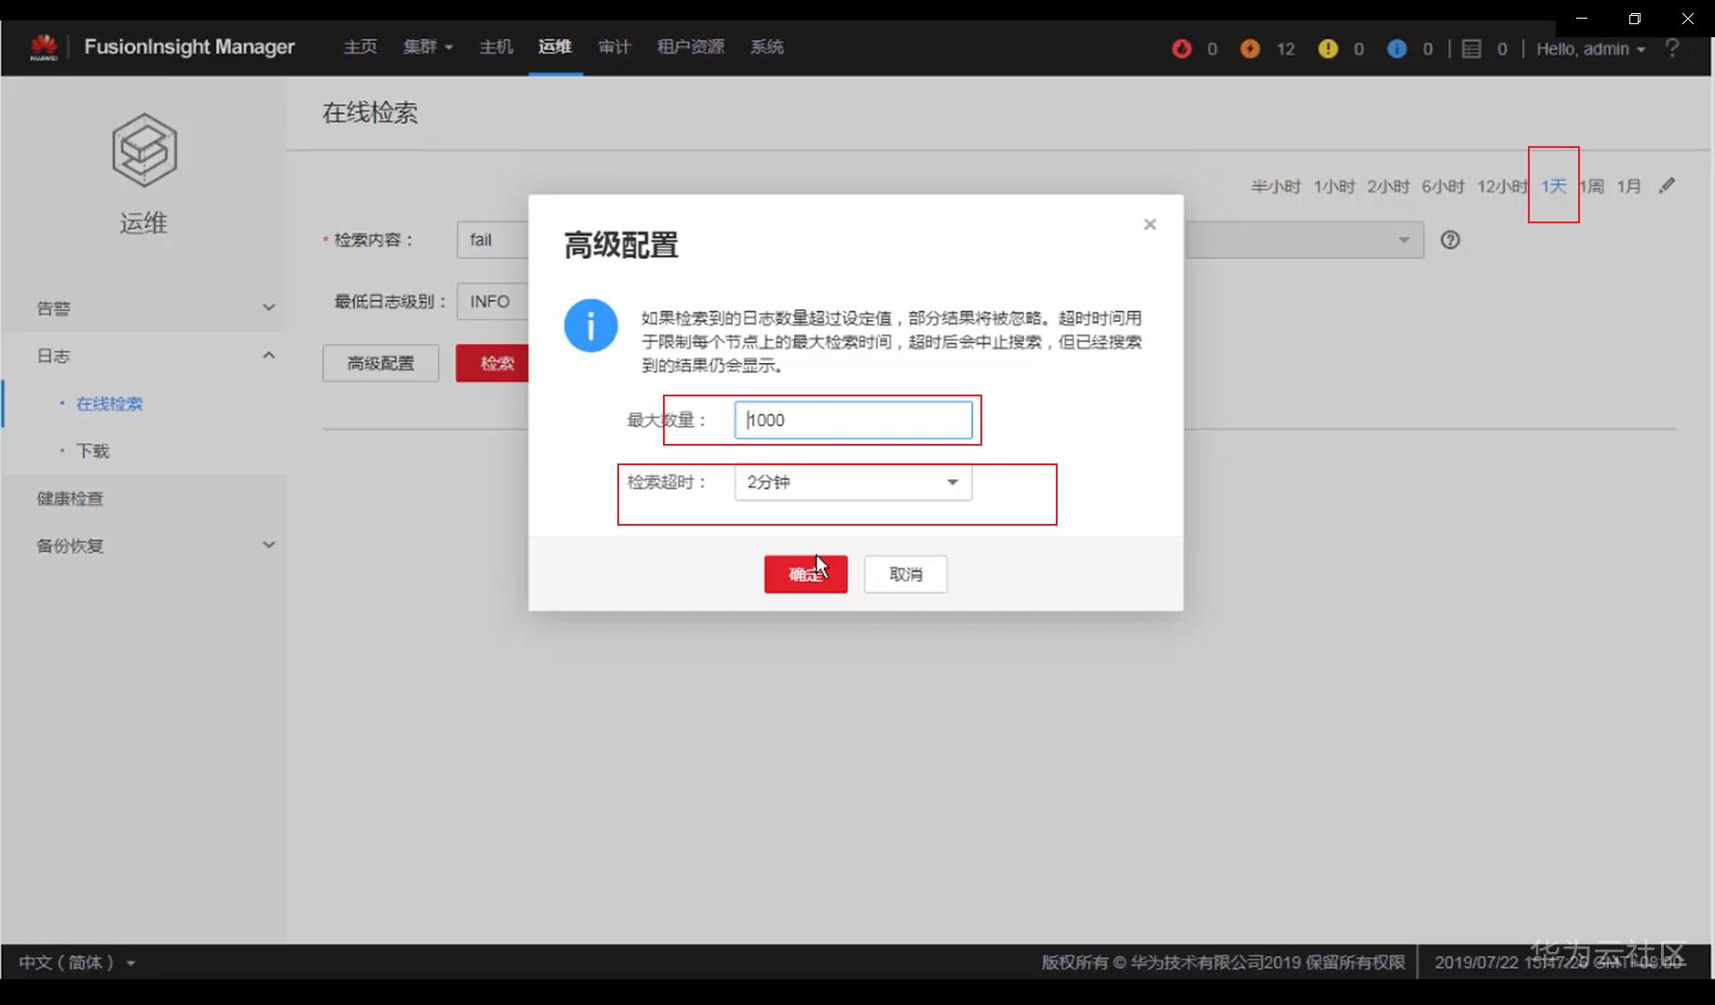
Task: Click the Huawei logo icon
Action: tap(43, 47)
